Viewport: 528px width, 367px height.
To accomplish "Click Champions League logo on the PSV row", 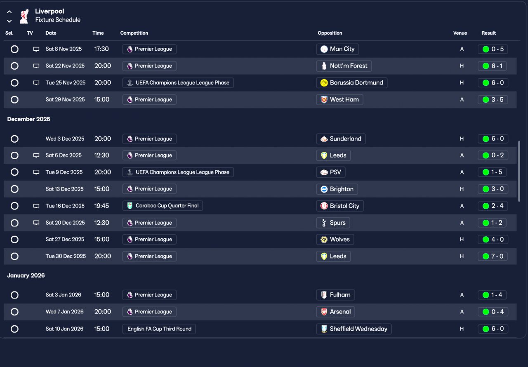I will tap(130, 172).
